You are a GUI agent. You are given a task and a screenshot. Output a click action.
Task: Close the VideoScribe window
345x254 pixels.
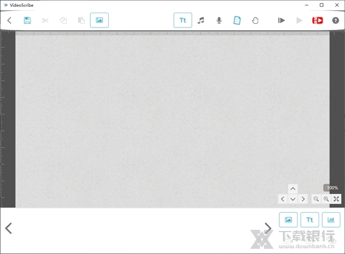coord(337,5)
